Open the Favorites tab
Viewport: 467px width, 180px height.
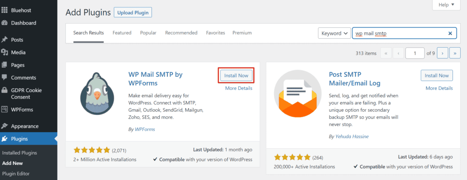tap(216, 33)
